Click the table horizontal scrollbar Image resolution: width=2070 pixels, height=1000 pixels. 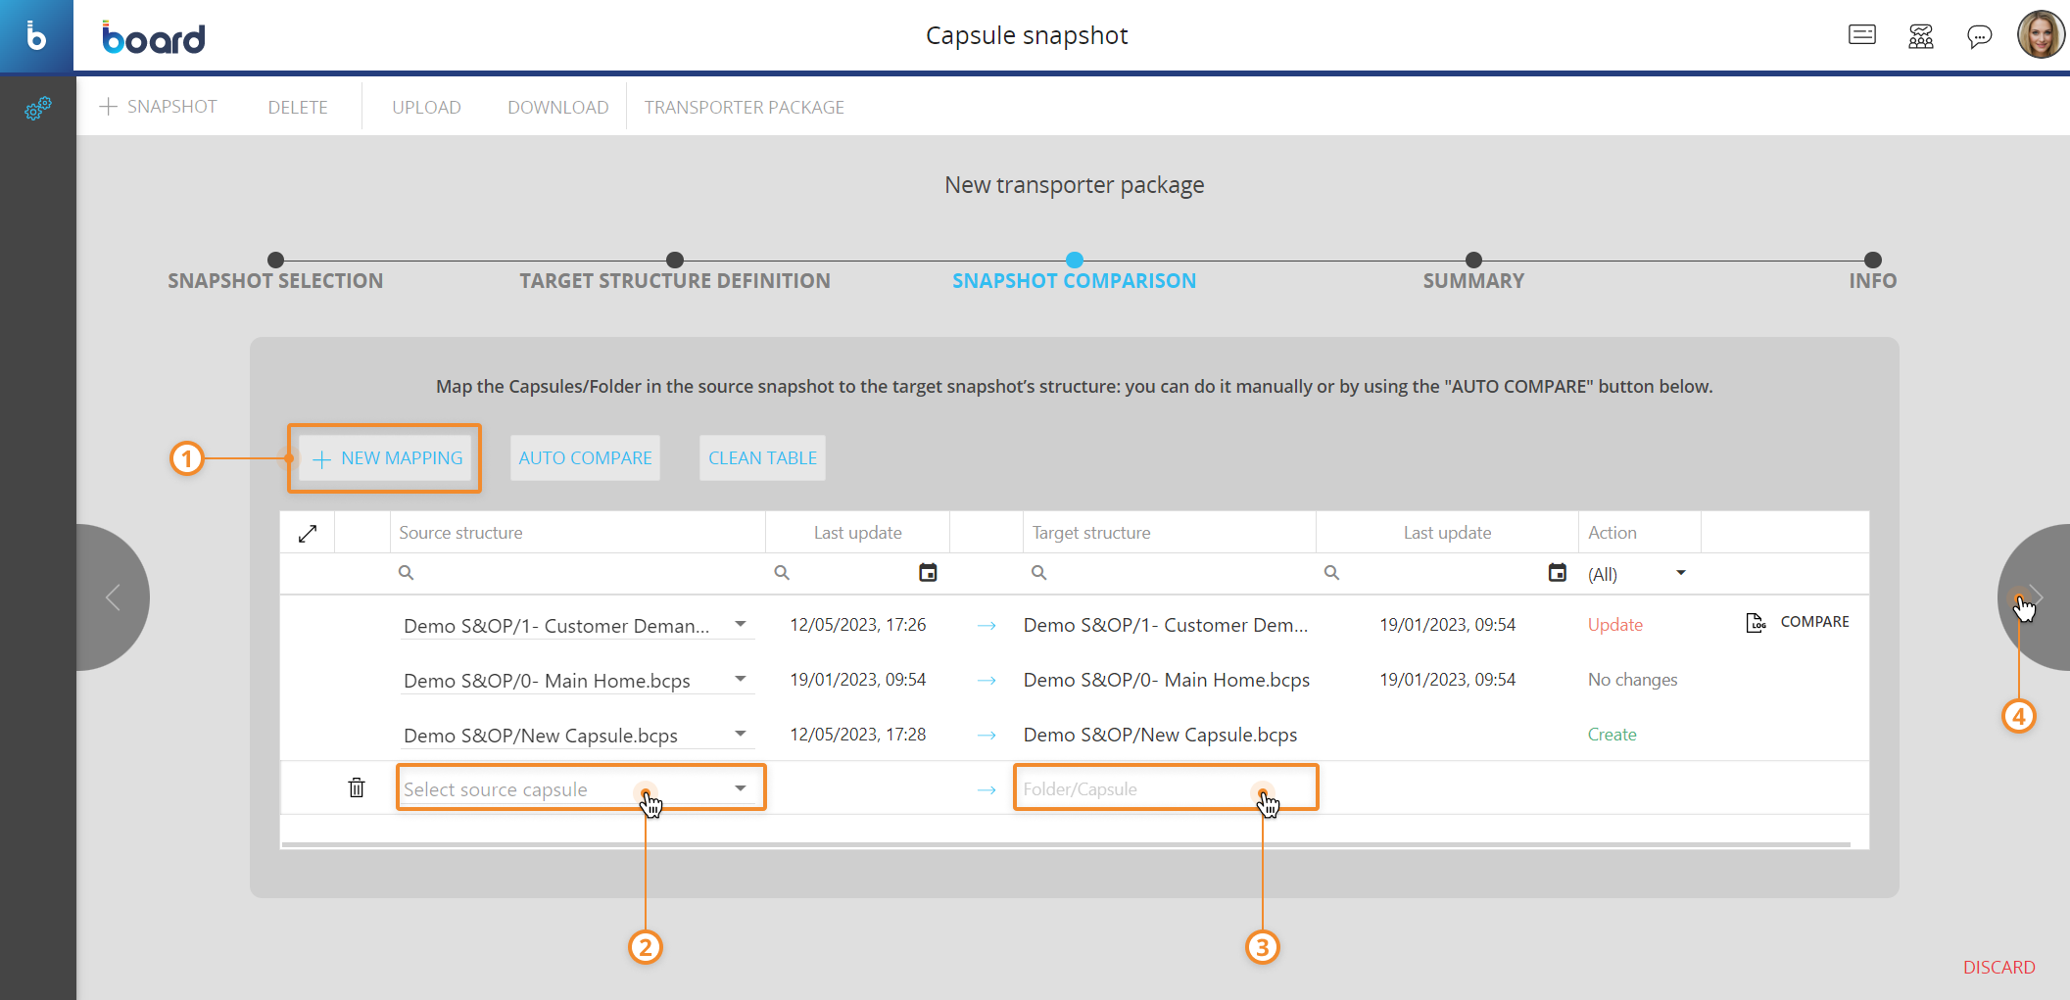[1066, 844]
